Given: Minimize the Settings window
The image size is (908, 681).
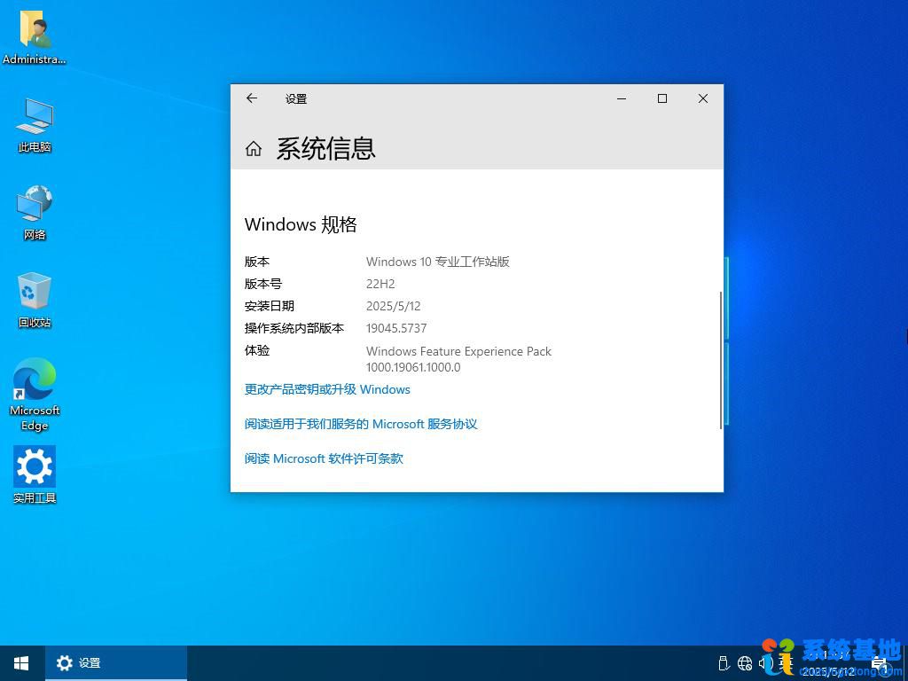Looking at the screenshot, I should pyautogui.click(x=622, y=98).
